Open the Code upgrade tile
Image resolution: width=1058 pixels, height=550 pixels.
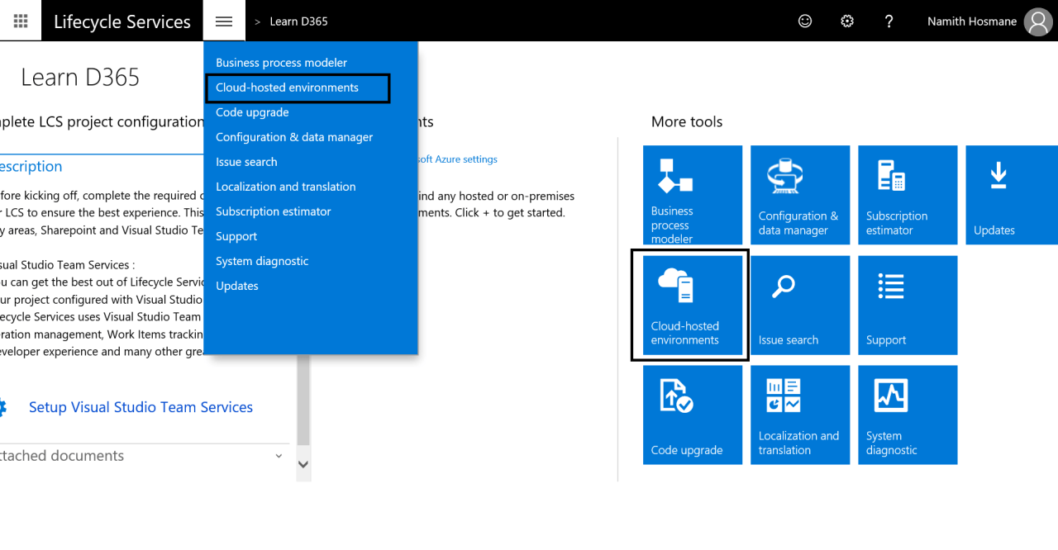(693, 415)
